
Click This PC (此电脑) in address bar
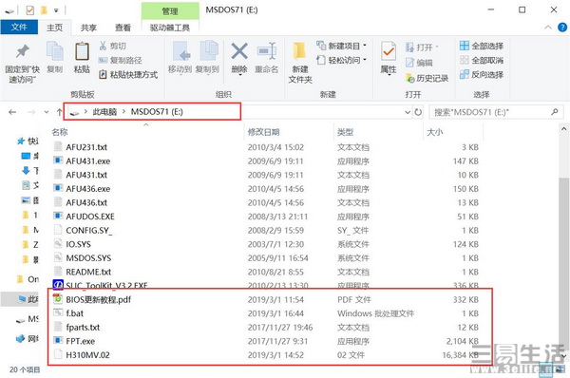click(x=104, y=111)
